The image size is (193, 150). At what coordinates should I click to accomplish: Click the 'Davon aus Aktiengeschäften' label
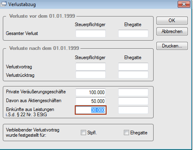(x=33, y=101)
